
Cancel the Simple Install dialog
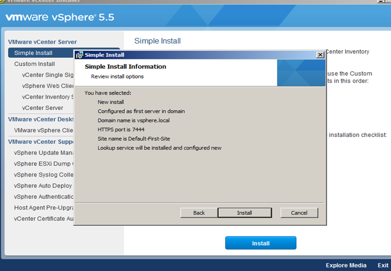[299, 213]
